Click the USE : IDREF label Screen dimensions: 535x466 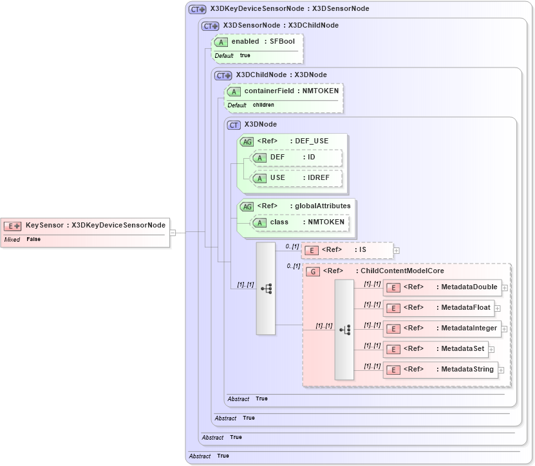coord(300,177)
